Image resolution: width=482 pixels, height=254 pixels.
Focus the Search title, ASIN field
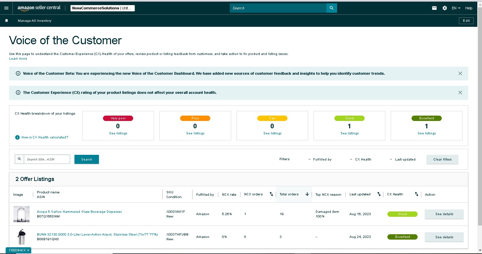47,159
